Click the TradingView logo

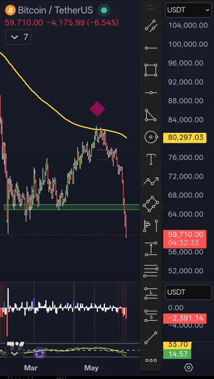(15, 345)
